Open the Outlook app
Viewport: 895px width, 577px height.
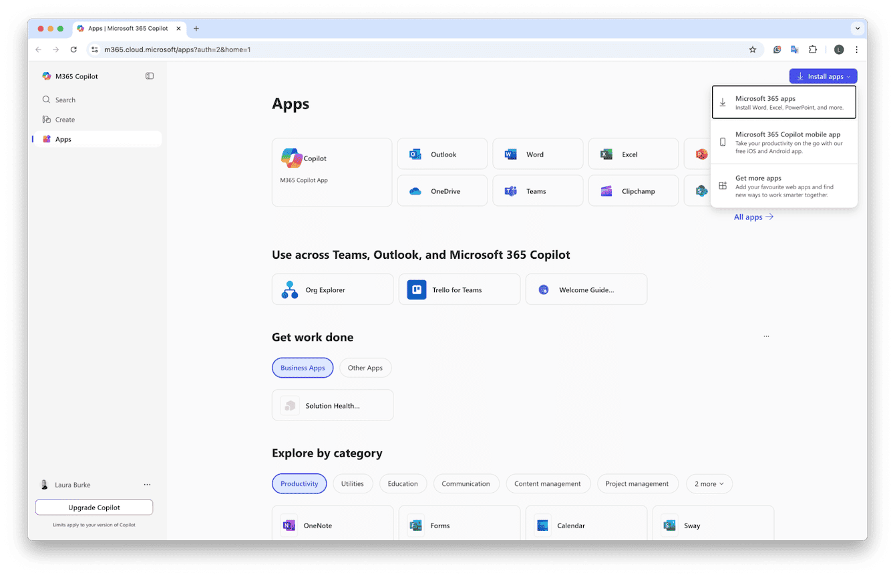pyautogui.click(x=442, y=154)
